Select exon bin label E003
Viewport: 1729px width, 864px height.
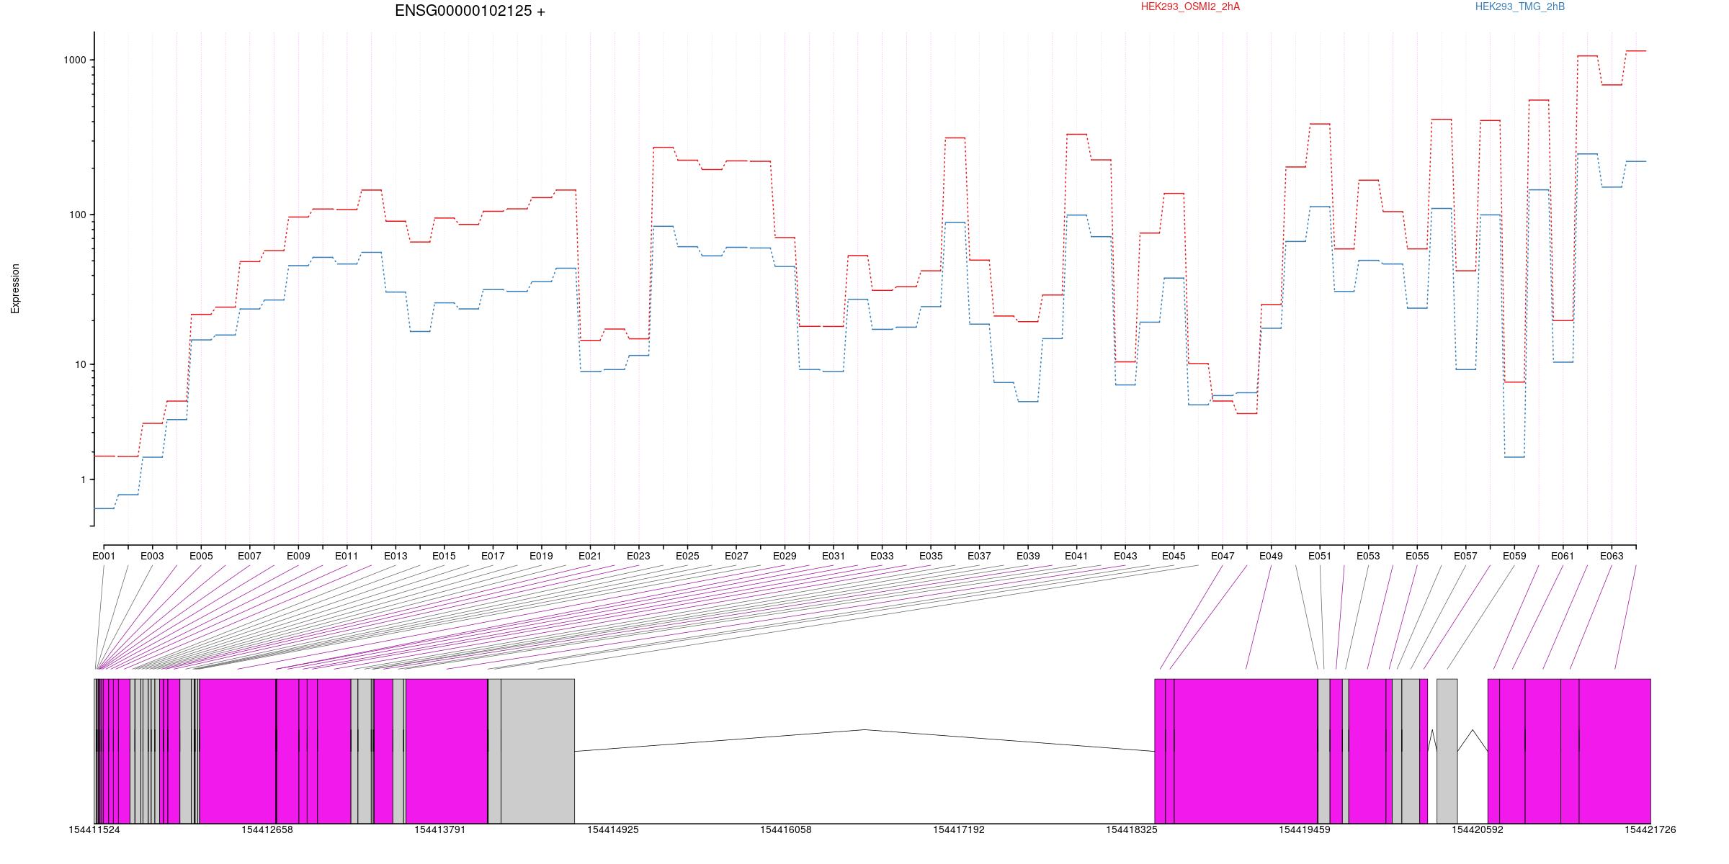pos(152,556)
